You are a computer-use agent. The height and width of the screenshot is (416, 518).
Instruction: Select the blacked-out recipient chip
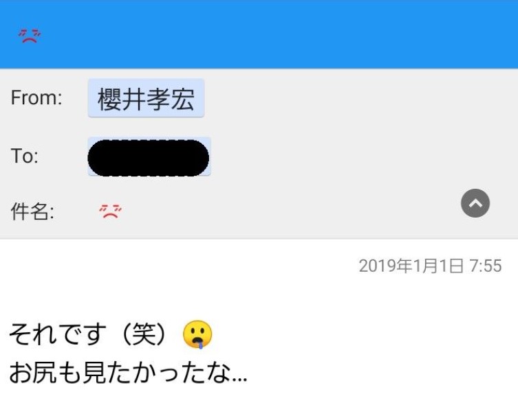point(149,157)
